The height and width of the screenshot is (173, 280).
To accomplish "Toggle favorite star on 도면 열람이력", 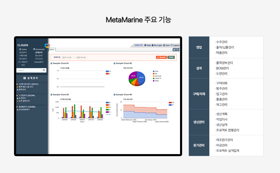I will 18,101.
